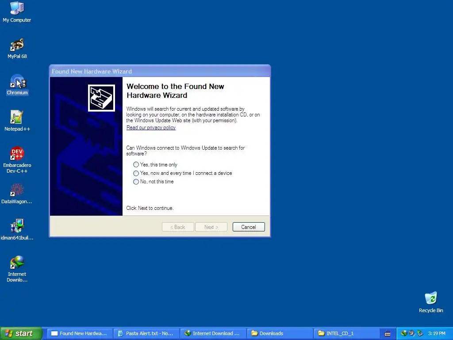
Task: Select the Chromium desktop shortcut
Action: click(x=17, y=85)
